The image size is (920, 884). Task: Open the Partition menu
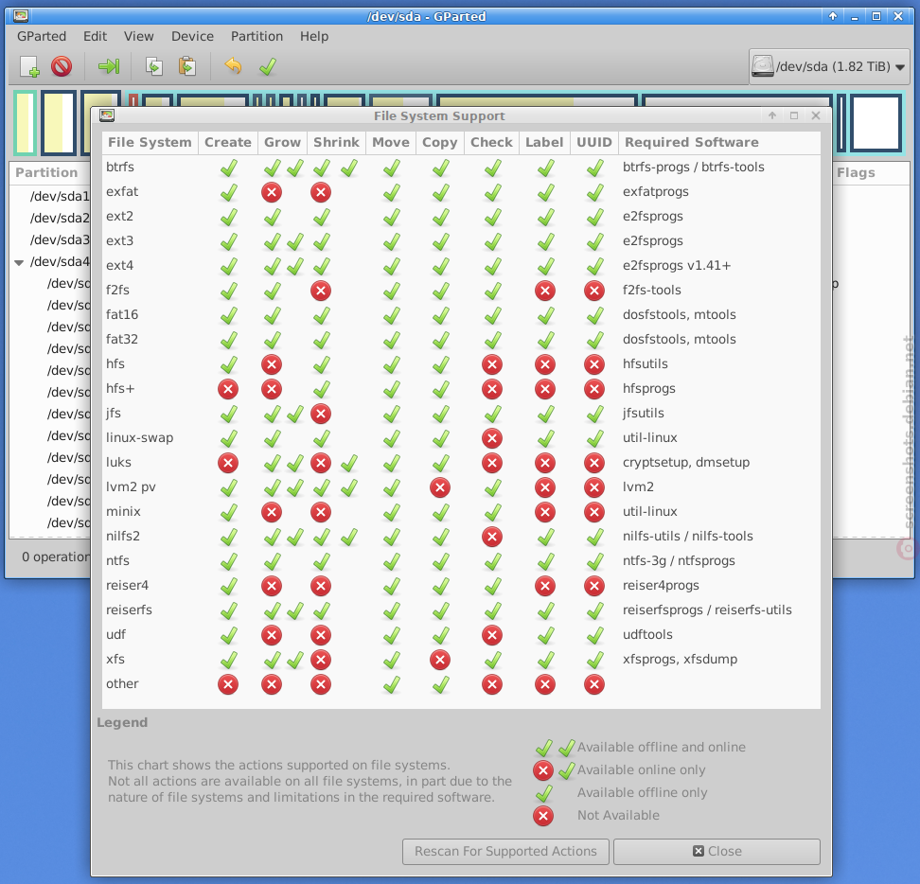pyautogui.click(x=257, y=36)
